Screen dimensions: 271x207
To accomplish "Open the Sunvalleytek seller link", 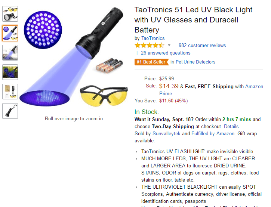I will point(166,134).
